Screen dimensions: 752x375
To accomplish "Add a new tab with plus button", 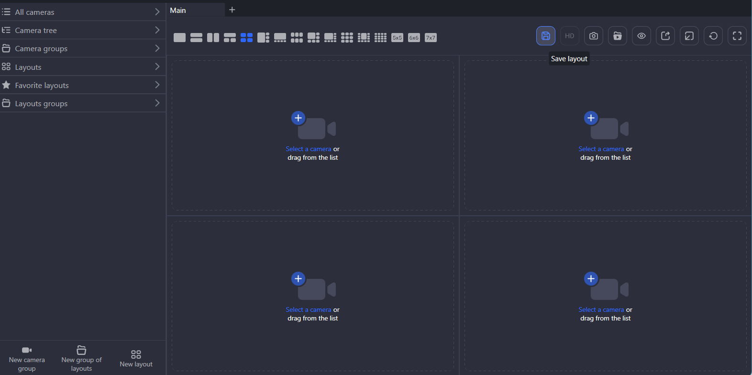I will click(232, 10).
